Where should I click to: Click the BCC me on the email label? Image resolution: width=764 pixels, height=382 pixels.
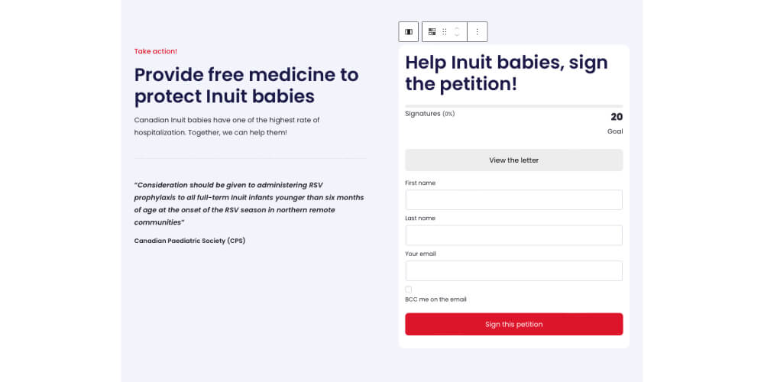(435, 299)
